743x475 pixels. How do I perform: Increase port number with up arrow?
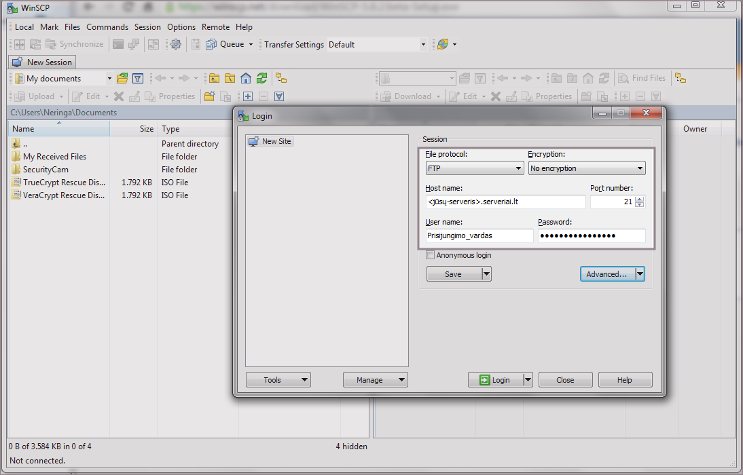coord(639,199)
